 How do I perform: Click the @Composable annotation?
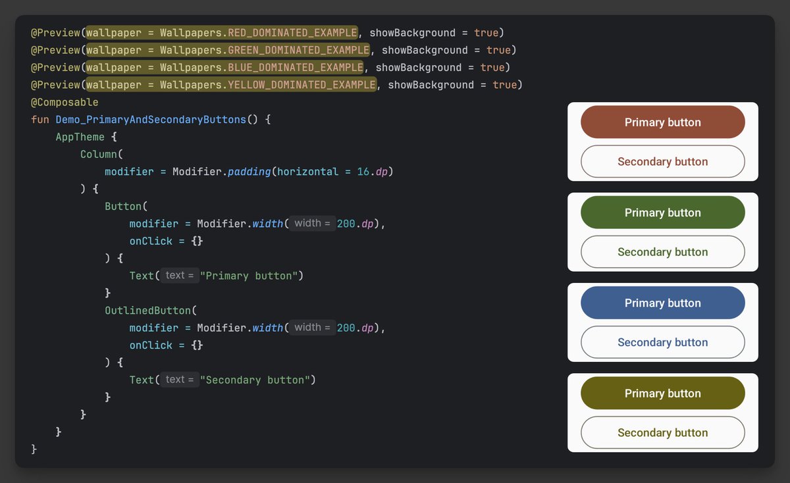[65, 102]
